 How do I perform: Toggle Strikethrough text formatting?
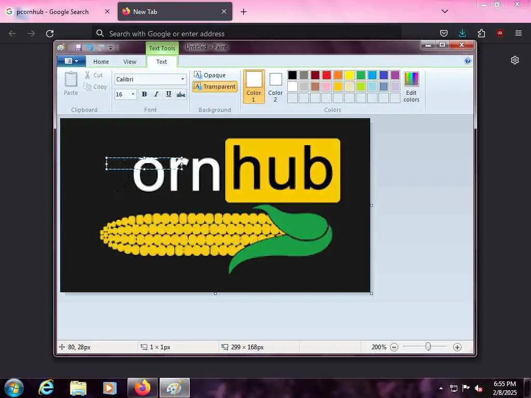[180, 94]
